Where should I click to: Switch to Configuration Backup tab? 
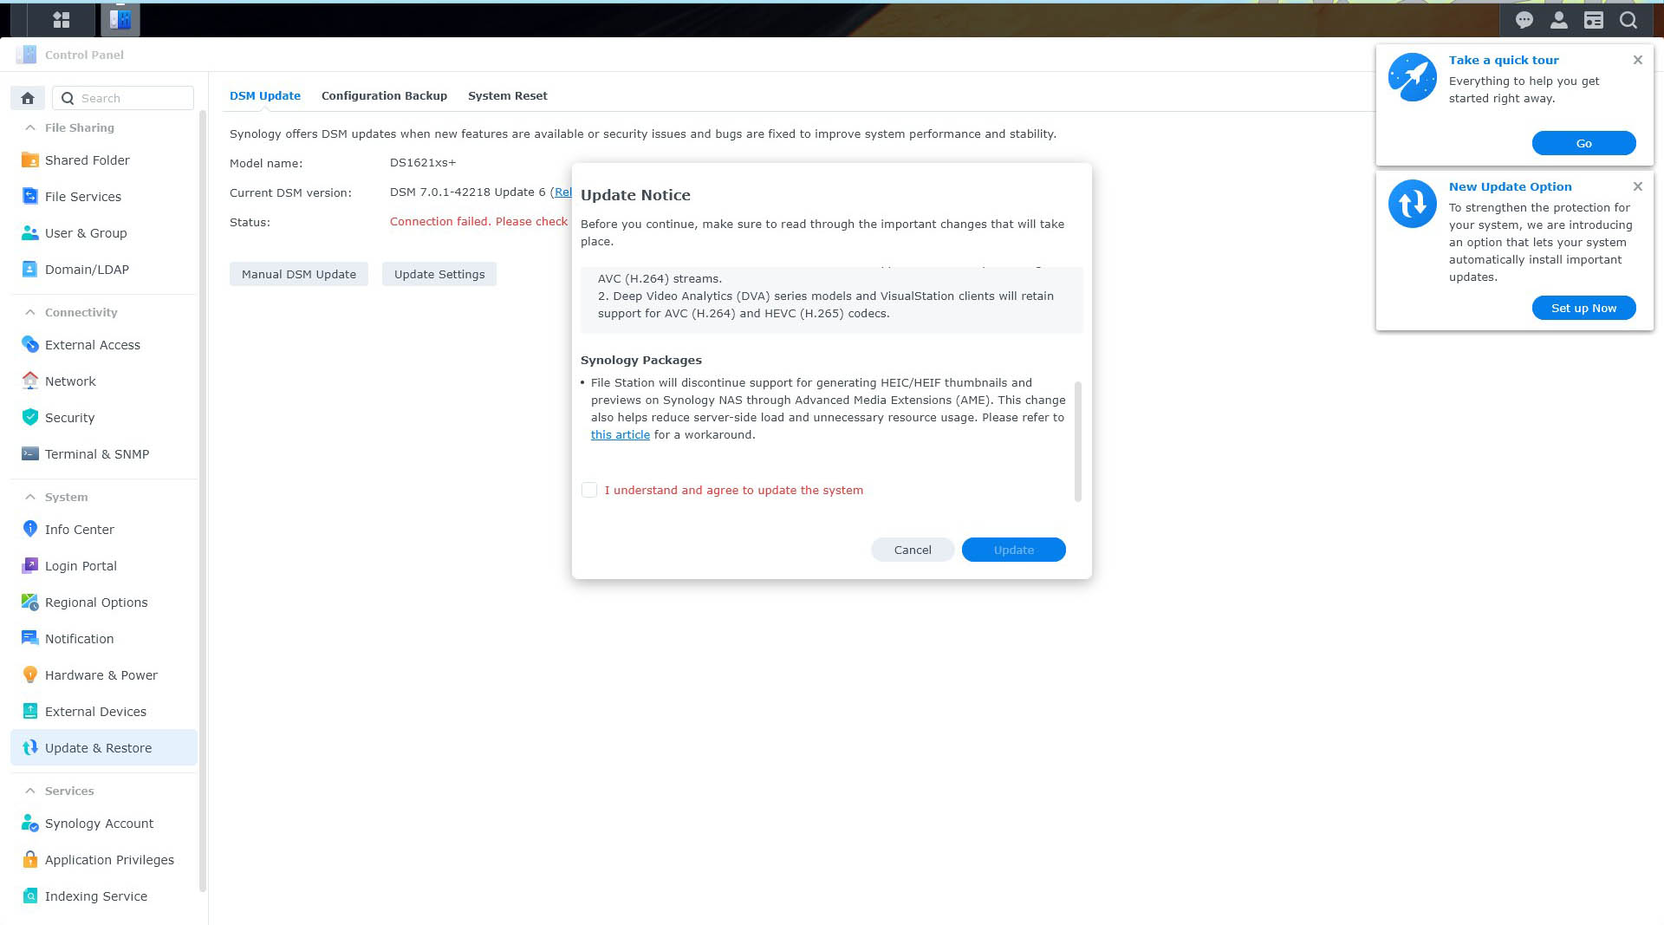(384, 96)
